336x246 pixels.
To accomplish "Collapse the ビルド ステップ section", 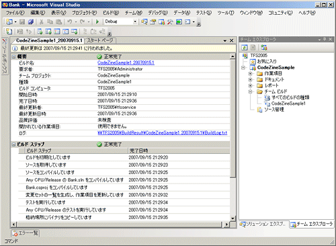I will pos(14,145).
